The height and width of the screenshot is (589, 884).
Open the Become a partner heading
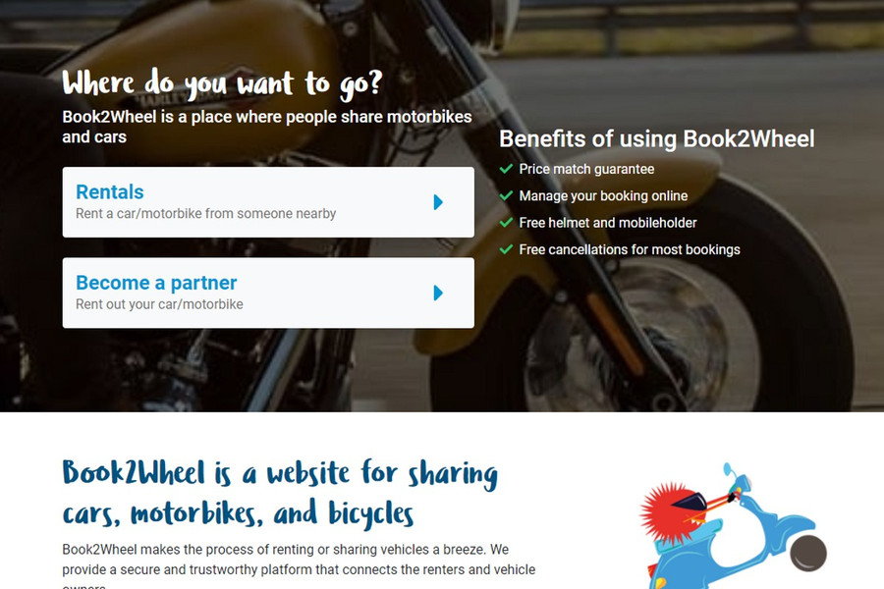coord(156,283)
